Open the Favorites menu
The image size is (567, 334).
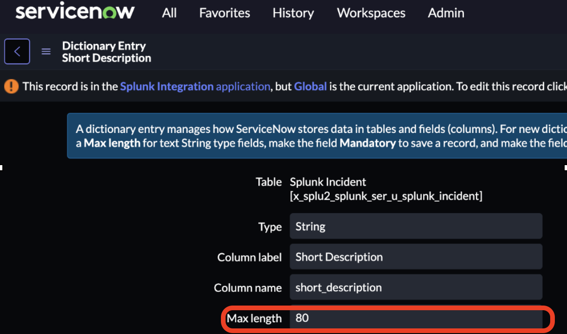225,13
